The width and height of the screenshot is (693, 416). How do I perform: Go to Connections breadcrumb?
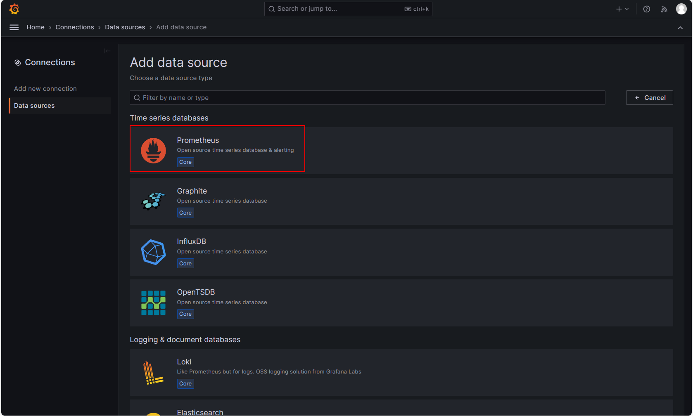[75, 27]
